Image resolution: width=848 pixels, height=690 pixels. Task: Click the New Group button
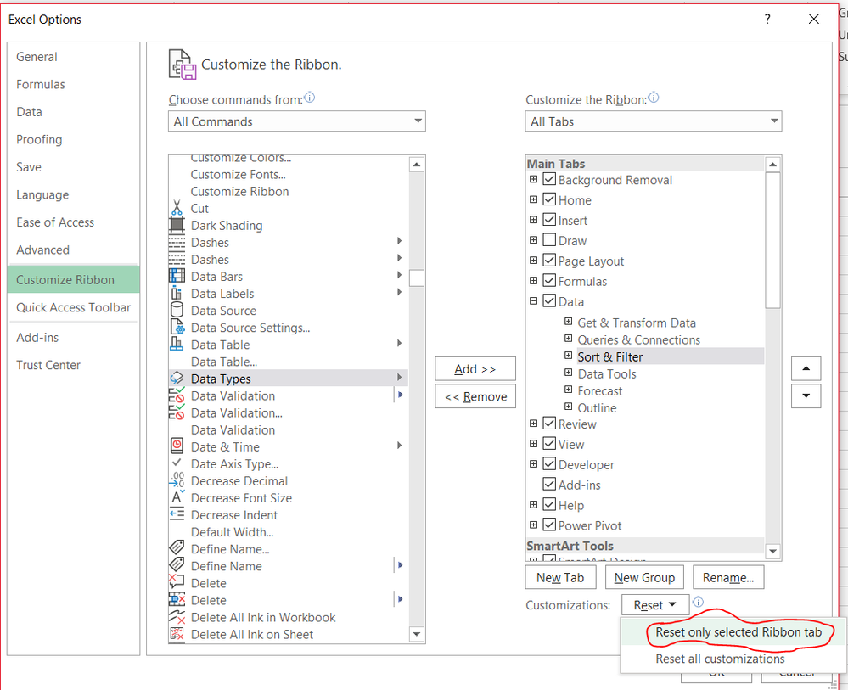pyautogui.click(x=644, y=577)
